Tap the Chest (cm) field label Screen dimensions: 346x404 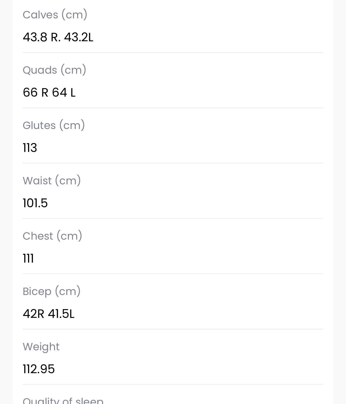coord(53,236)
